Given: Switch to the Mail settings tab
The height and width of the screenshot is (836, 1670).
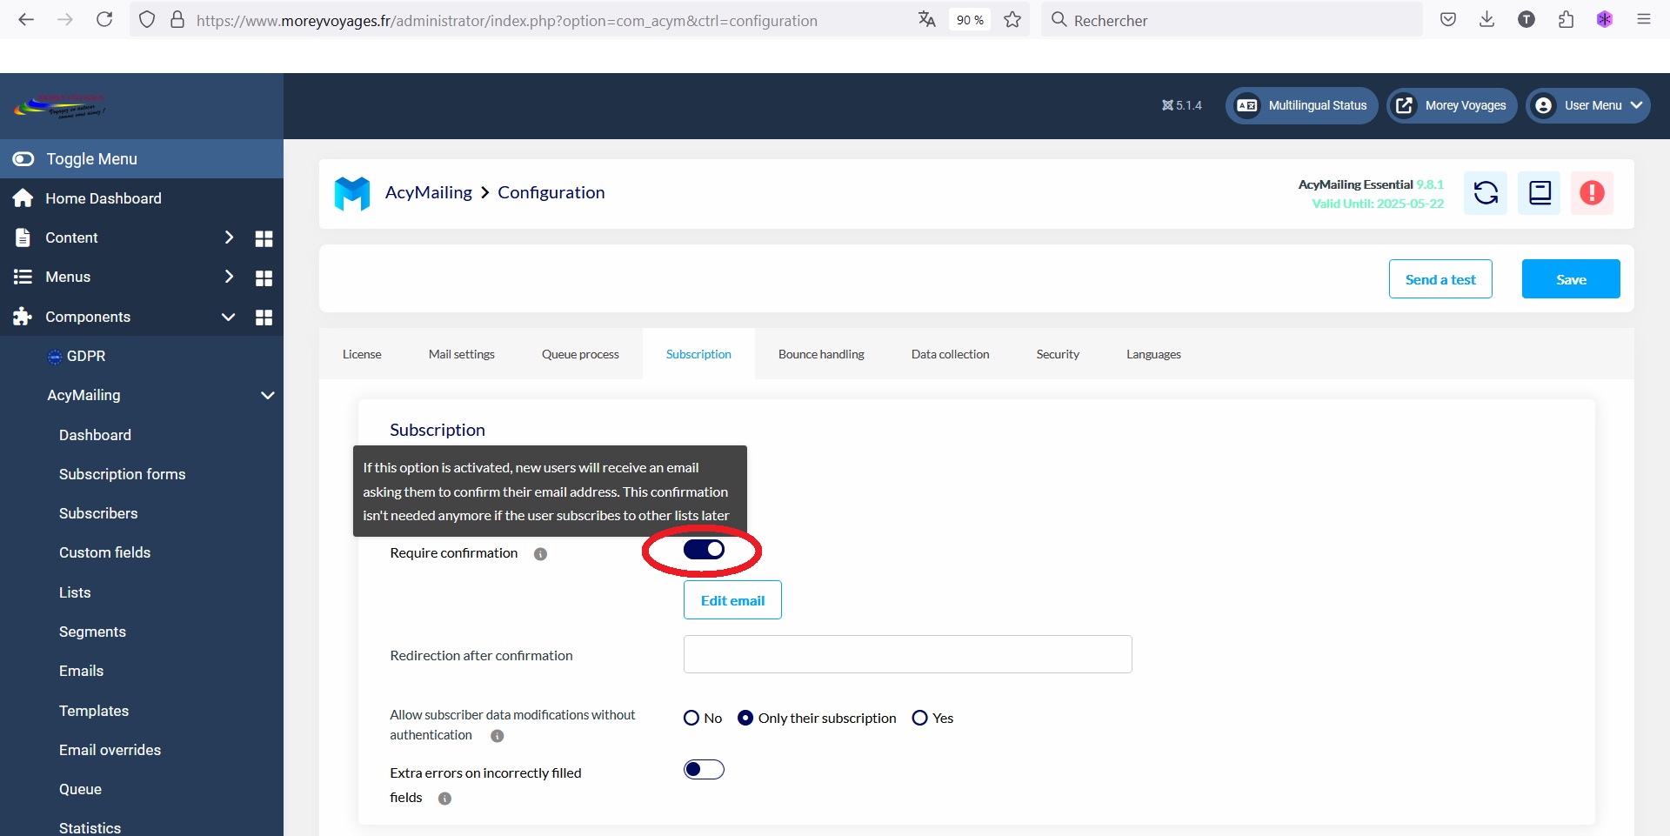Looking at the screenshot, I should pos(461,354).
